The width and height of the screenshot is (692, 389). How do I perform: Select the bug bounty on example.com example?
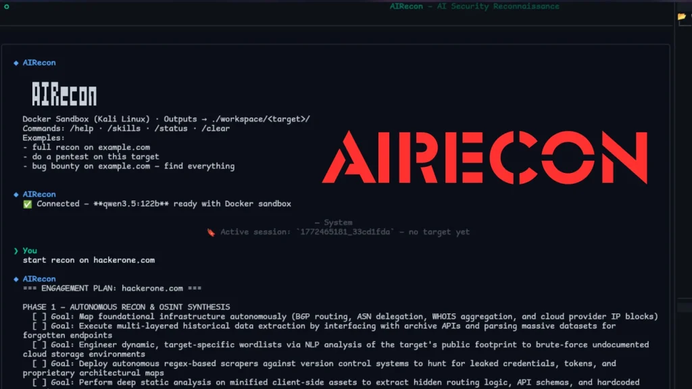click(x=133, y=166)
